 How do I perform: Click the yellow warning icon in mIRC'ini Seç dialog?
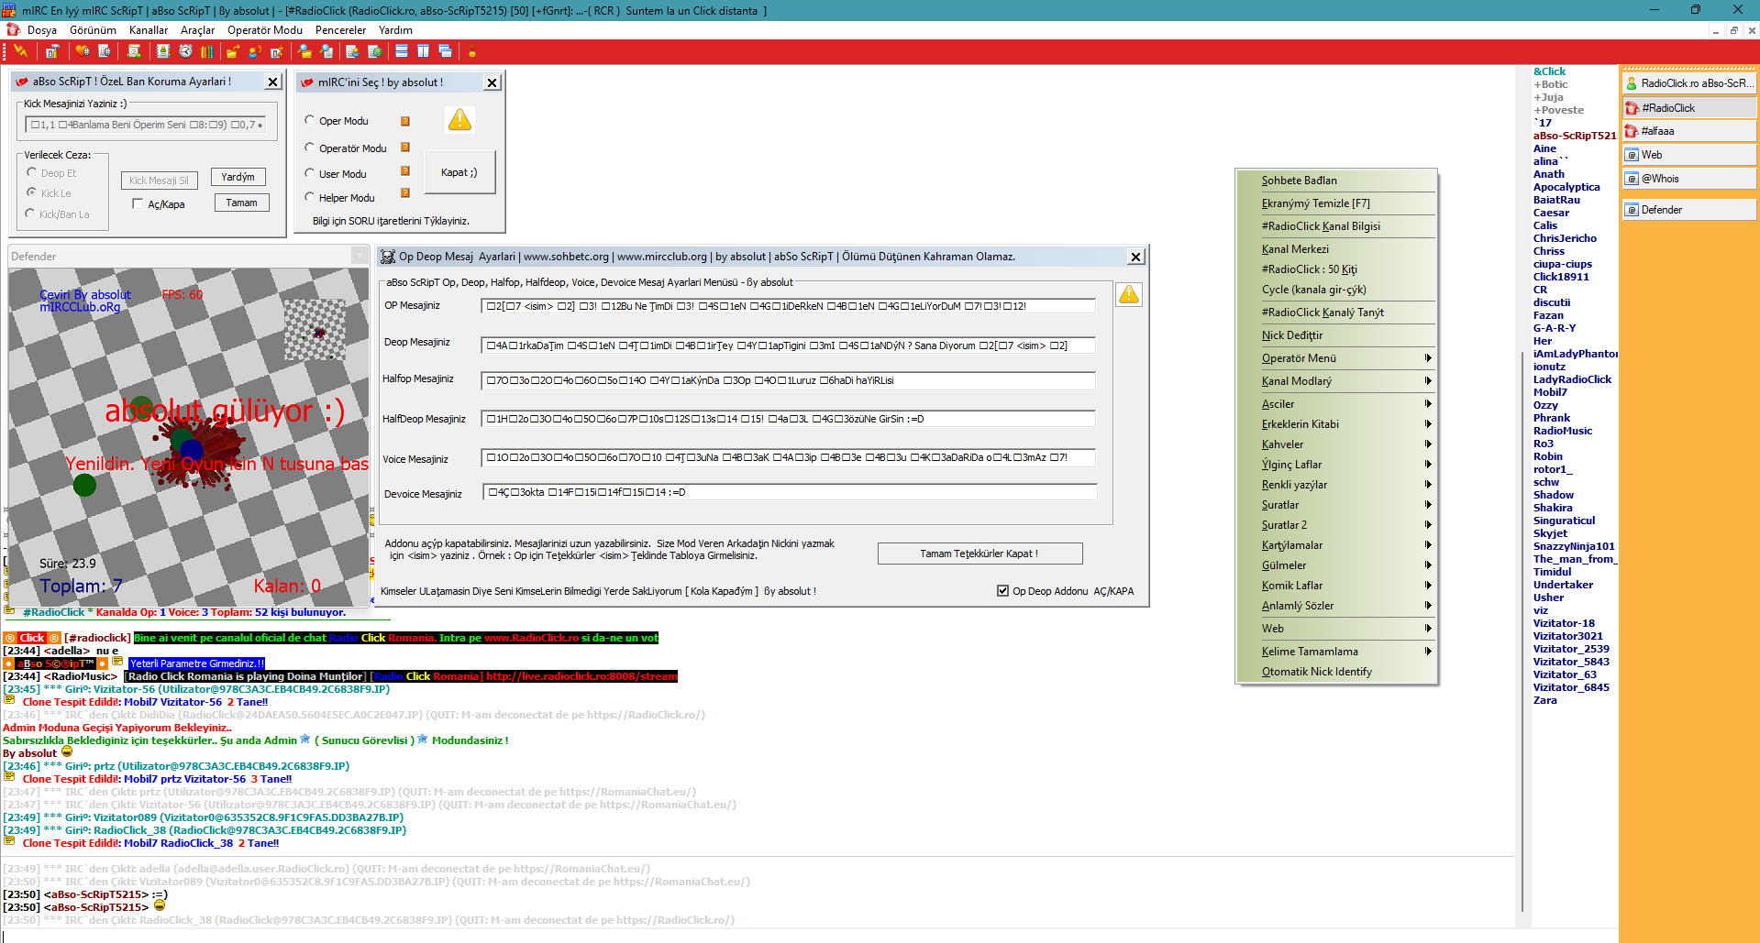(x=459, y=119)
